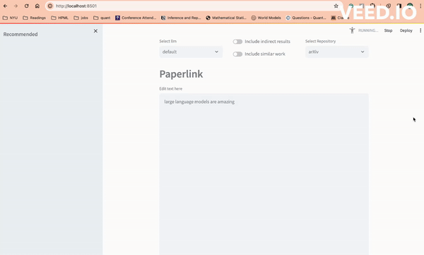Stop the running Streamlit app

[388, 30]
